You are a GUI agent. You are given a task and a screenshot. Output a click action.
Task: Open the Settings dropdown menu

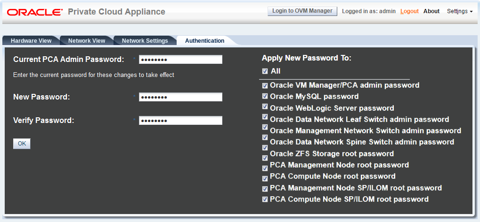[x=460, y=11]
